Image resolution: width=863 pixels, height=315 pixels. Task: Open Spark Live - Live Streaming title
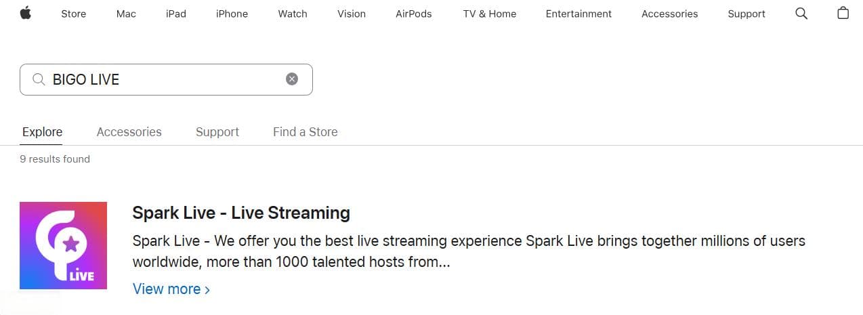(241, 213)
